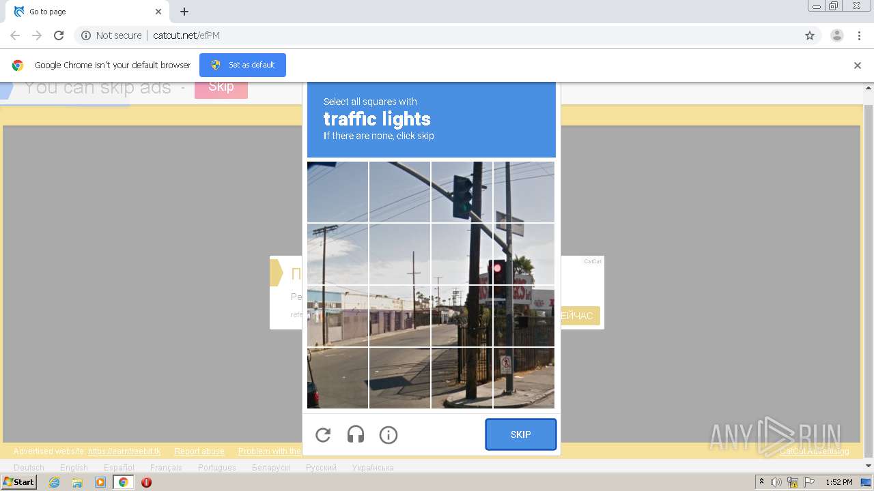This screenshot has width=874, height=491.
Task: Open the volume speaker tray icon
Action: pyautogui.click(x=776, y=482)
